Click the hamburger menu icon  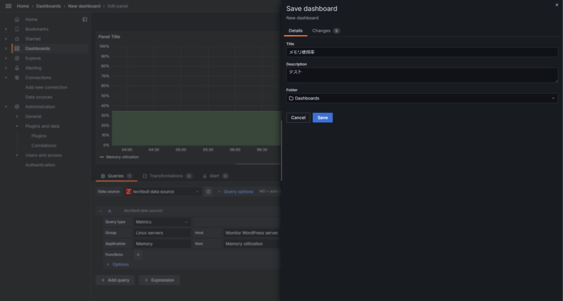click(8, 6)
